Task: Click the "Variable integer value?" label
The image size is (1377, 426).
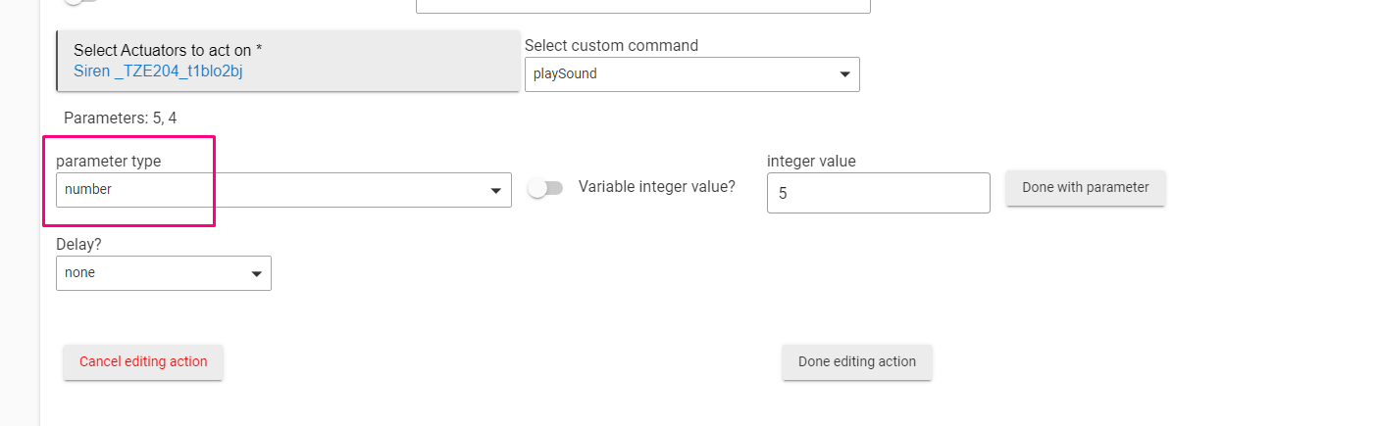Action: click(657, 186)
